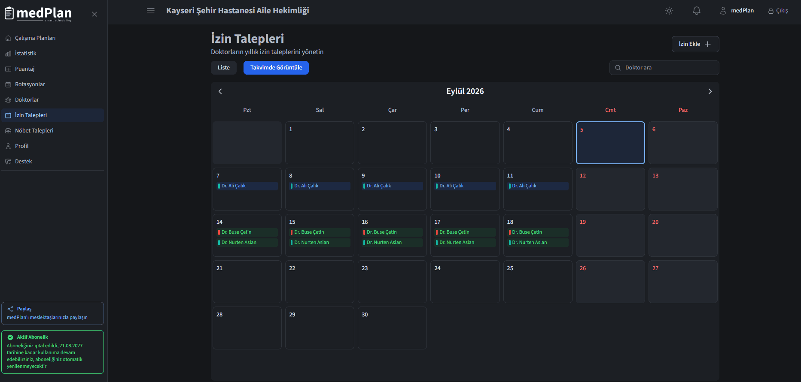This screenshot has height=382, width=801.
Task: Open the Puantaj section
Action: pyautogui.click(x=52, y=69)
